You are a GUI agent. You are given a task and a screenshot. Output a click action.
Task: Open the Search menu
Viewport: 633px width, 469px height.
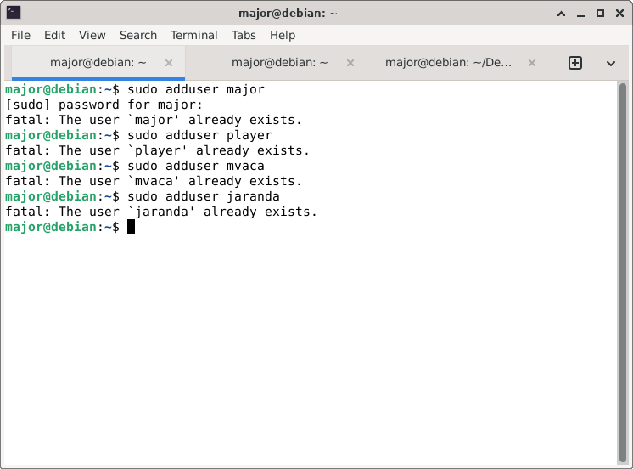(138, 35)
